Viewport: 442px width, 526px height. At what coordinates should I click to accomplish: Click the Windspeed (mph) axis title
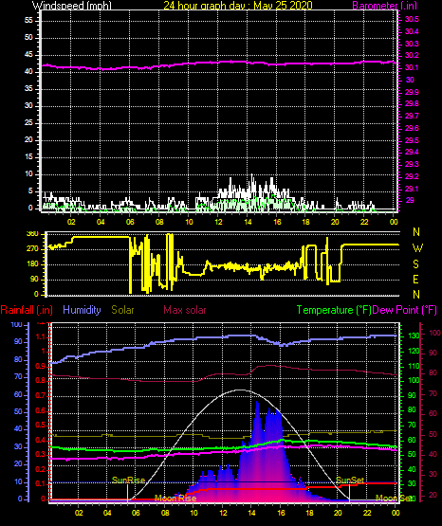pyautogui.click(x=72, y=6)
